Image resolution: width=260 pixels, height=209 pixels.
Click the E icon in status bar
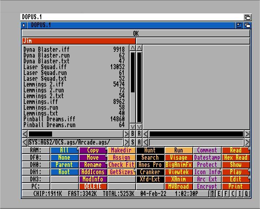pyautogui.click(x=219, y=194)
